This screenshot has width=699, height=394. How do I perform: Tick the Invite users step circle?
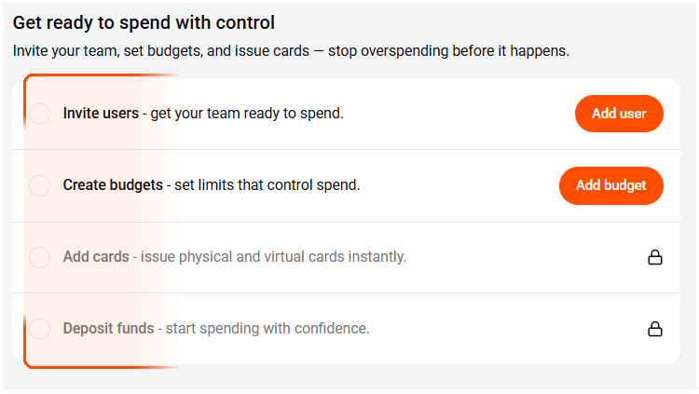click(x=39, y=114)
